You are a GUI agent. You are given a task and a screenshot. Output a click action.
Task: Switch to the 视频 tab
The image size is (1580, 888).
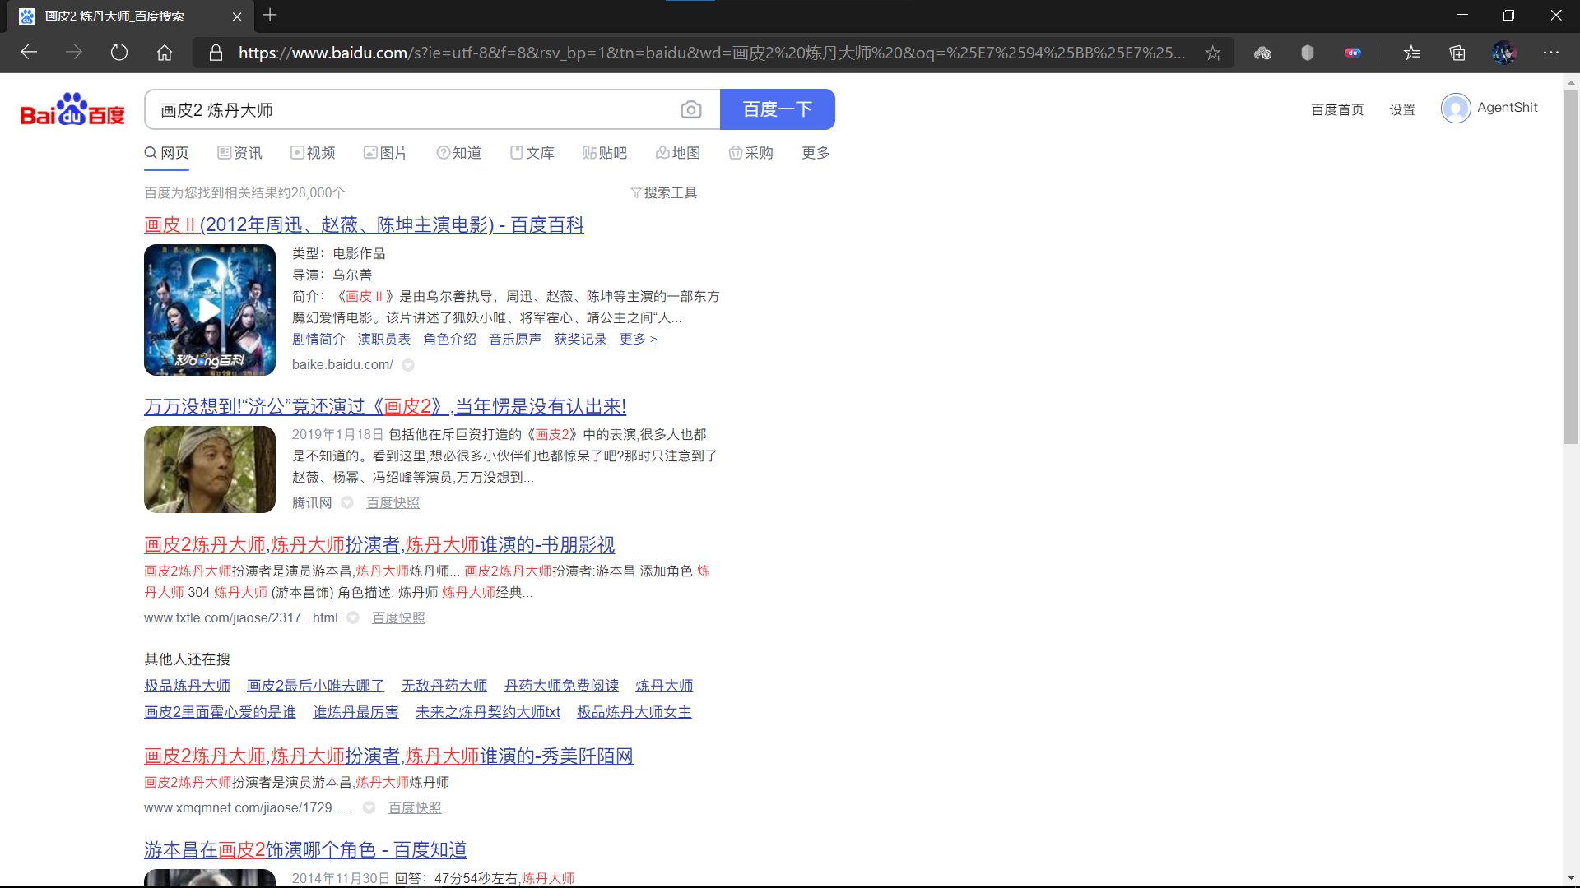point(313,153)
